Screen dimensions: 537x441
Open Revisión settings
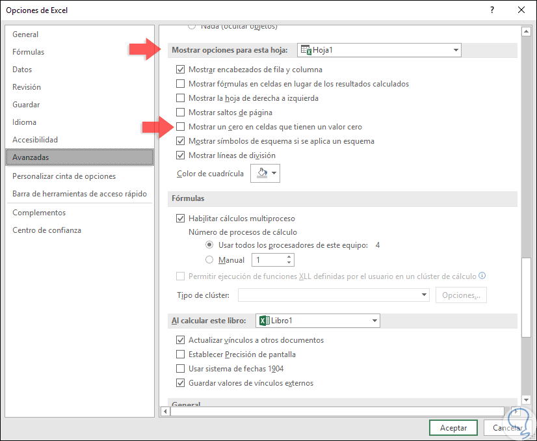coord(79,87)
